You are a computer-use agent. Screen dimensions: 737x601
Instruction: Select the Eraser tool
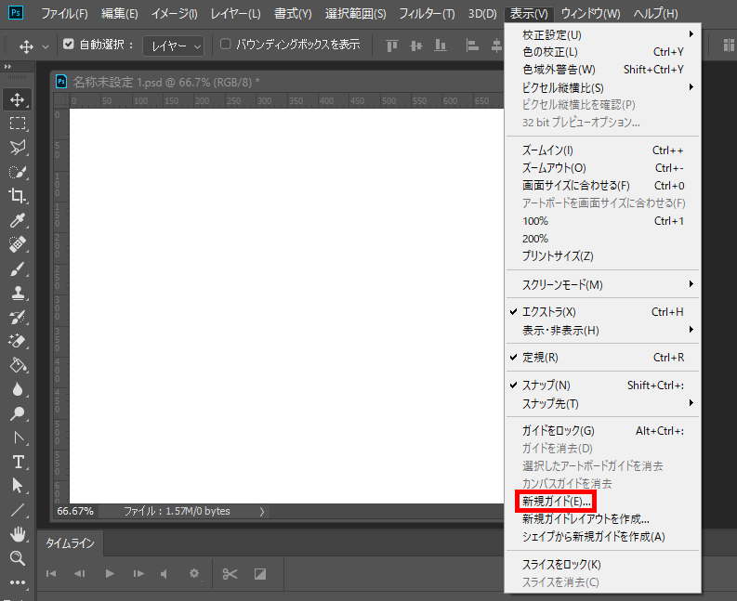pos(18,341)
